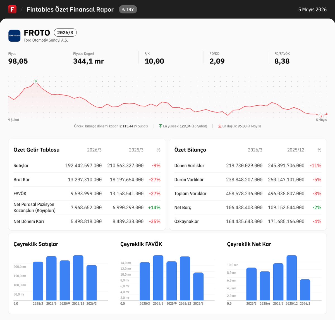
Task: Click the Fiyat value 98,05
Action: click(18, 61)
